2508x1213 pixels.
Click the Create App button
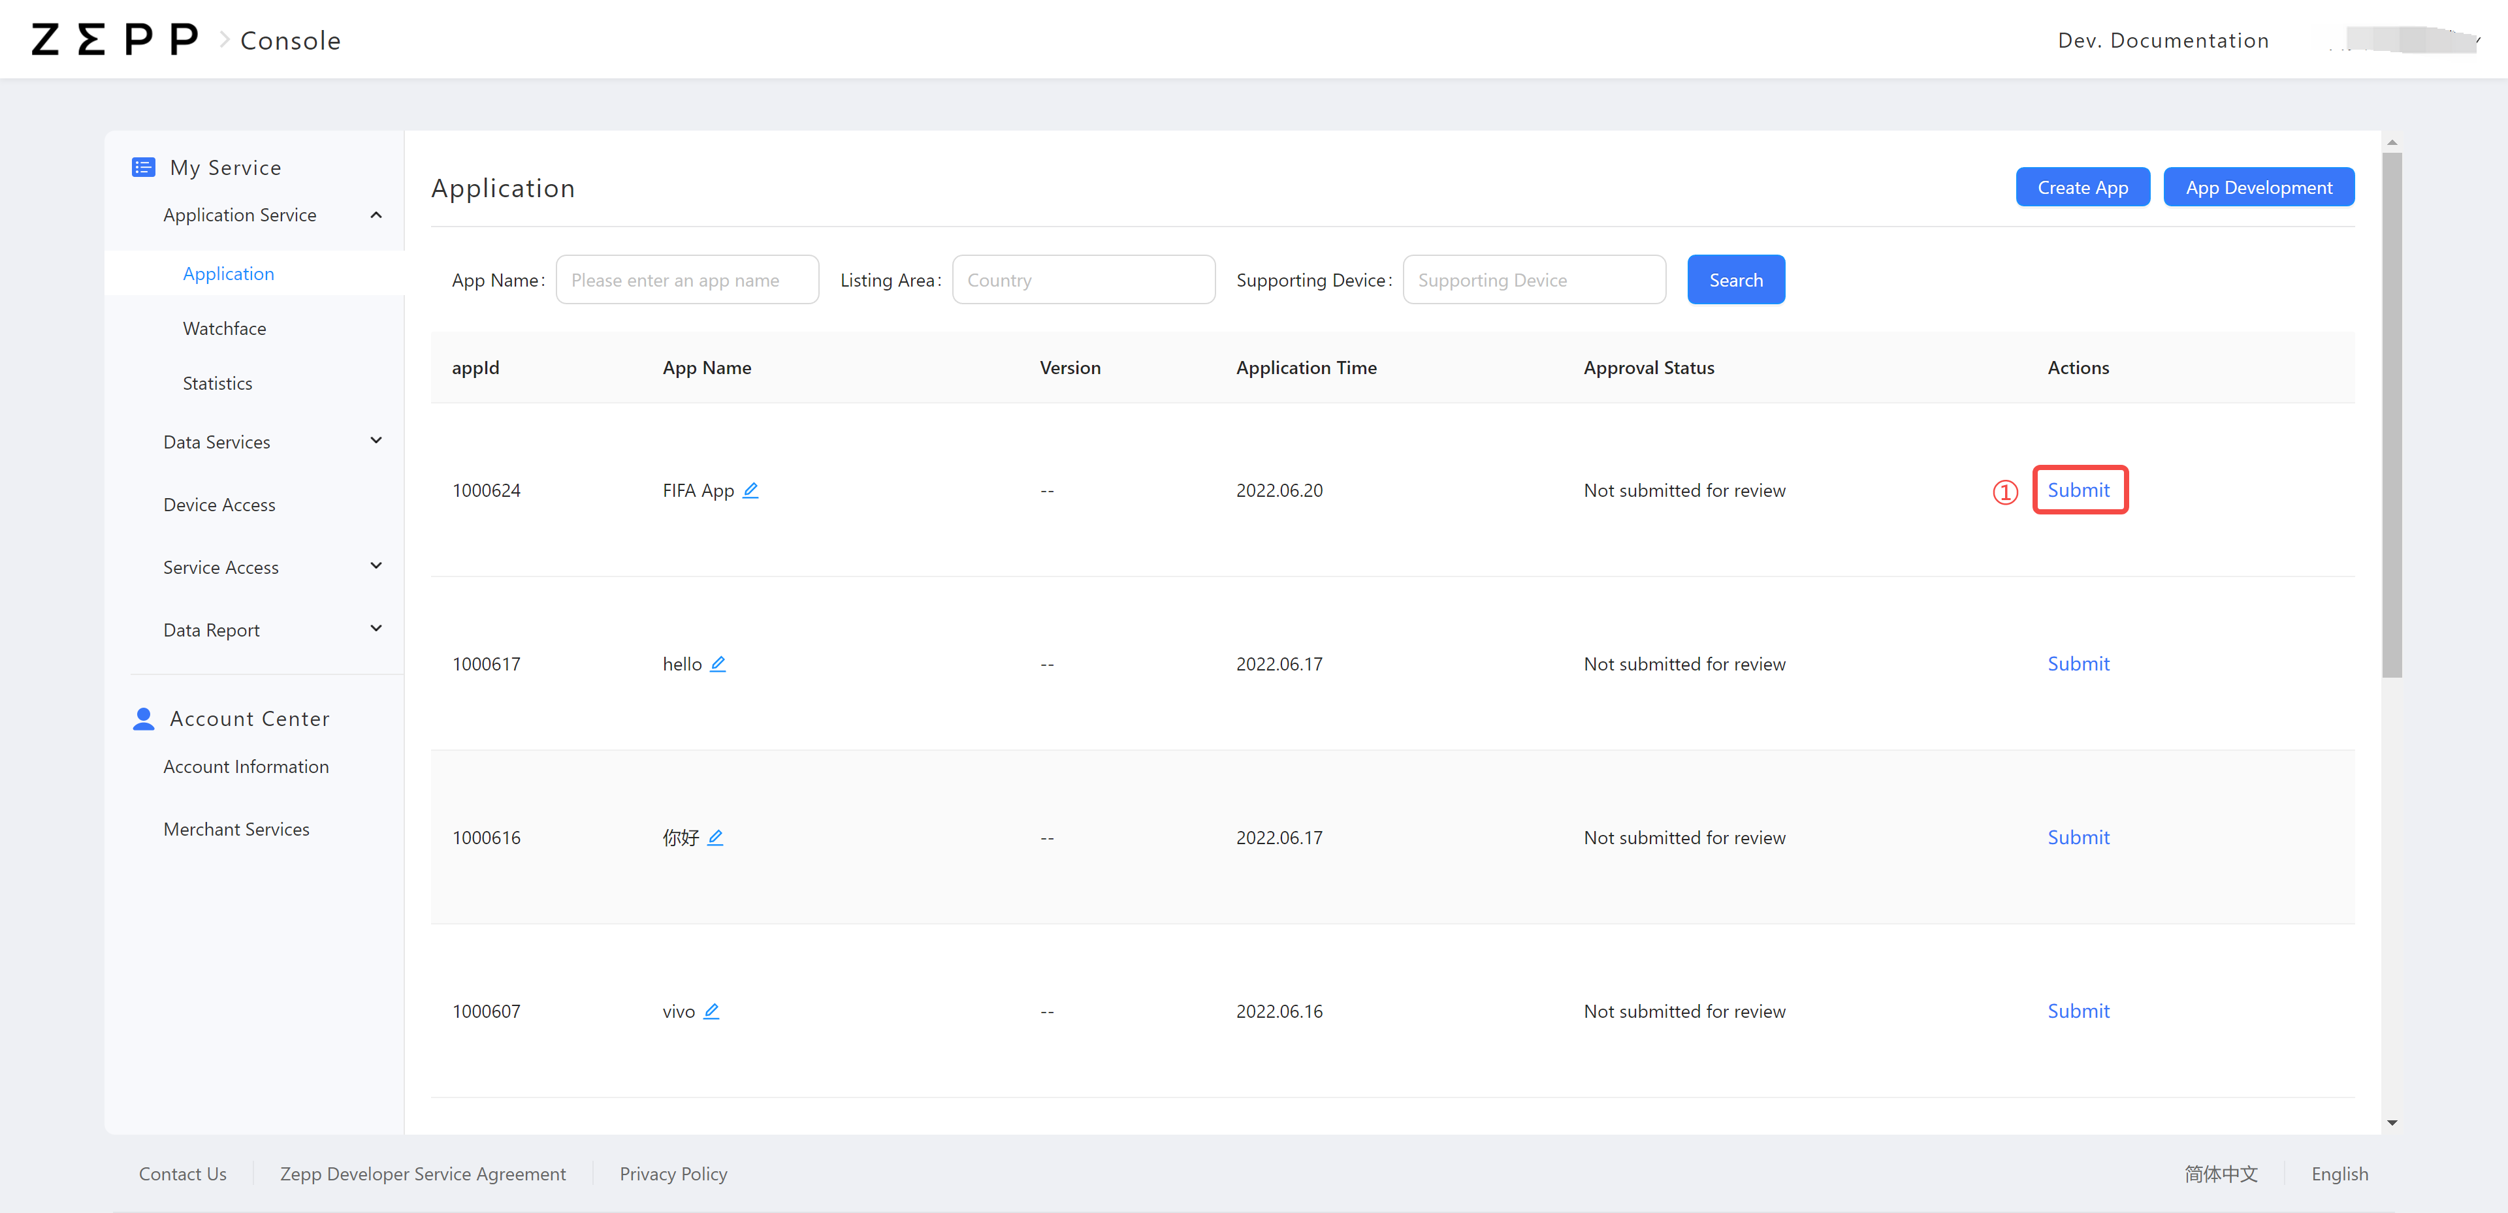tap(2082, 187)
